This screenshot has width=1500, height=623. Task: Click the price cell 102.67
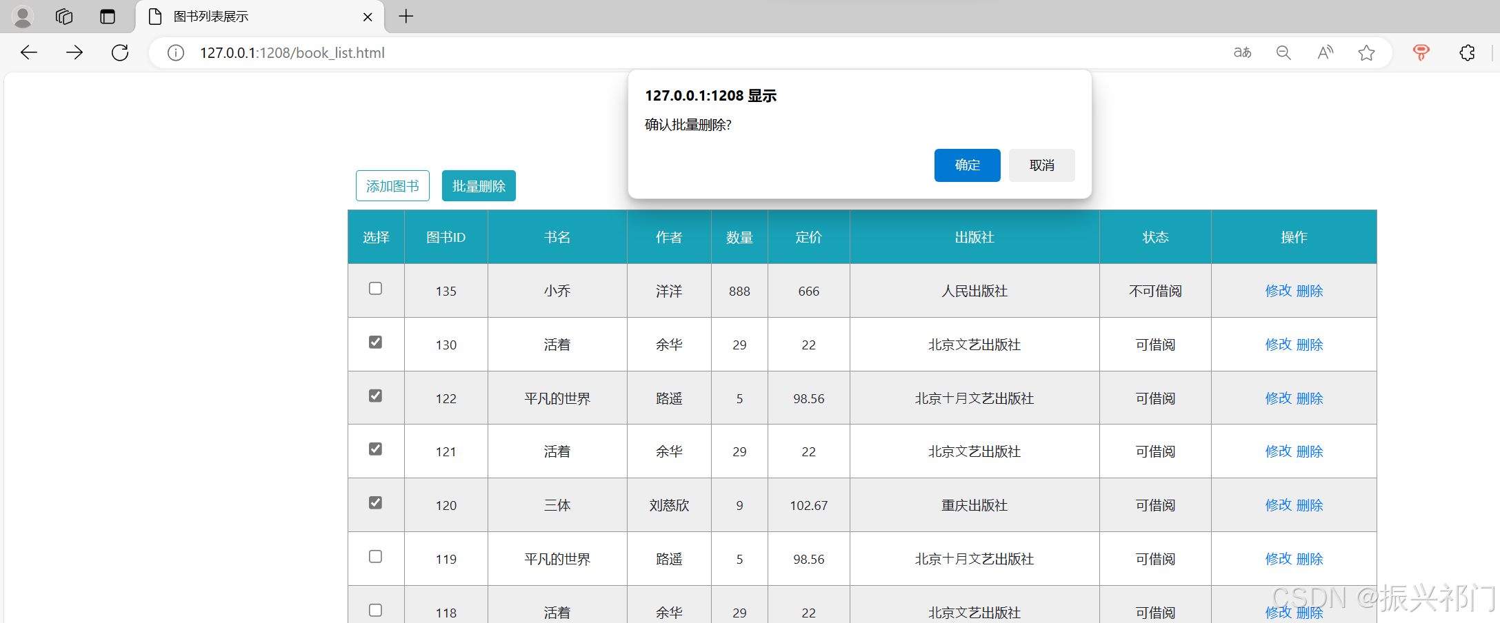coord(809,505)
